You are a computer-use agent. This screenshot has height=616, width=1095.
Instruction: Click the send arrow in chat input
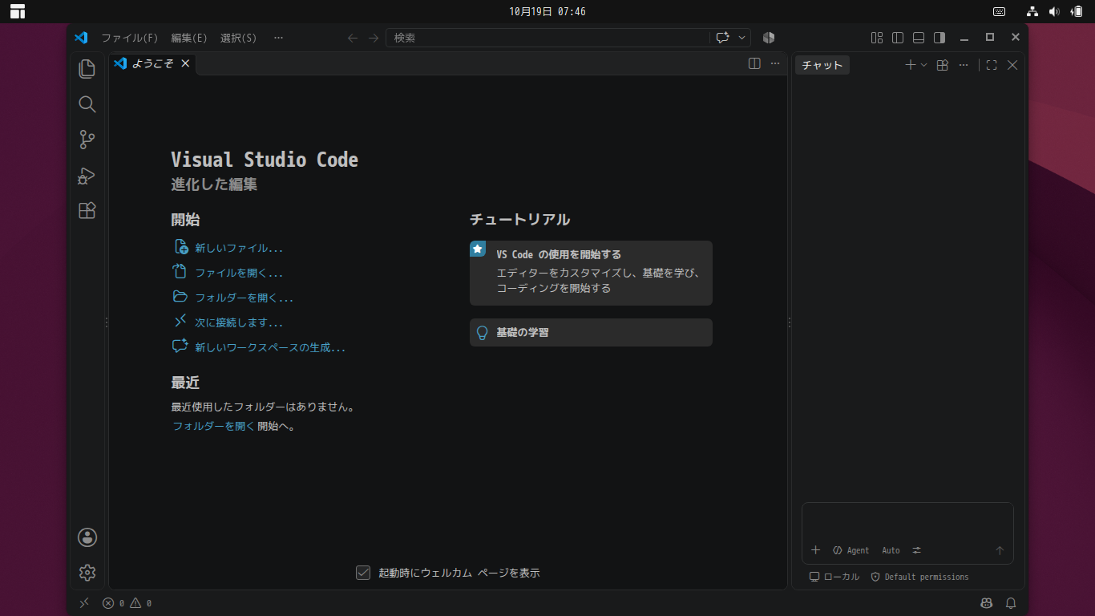coord(1000,550)
